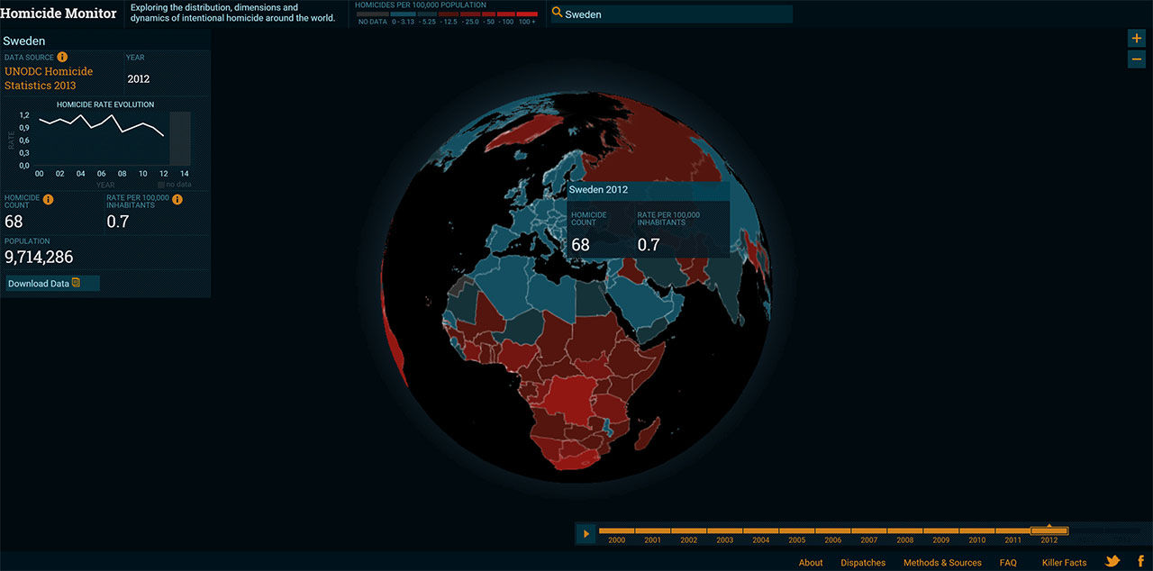Image resolution: width=1153 pixels, height=571 pixels.
Task: Open the Killer Facts page
Action: click(x=1064, y=562)
